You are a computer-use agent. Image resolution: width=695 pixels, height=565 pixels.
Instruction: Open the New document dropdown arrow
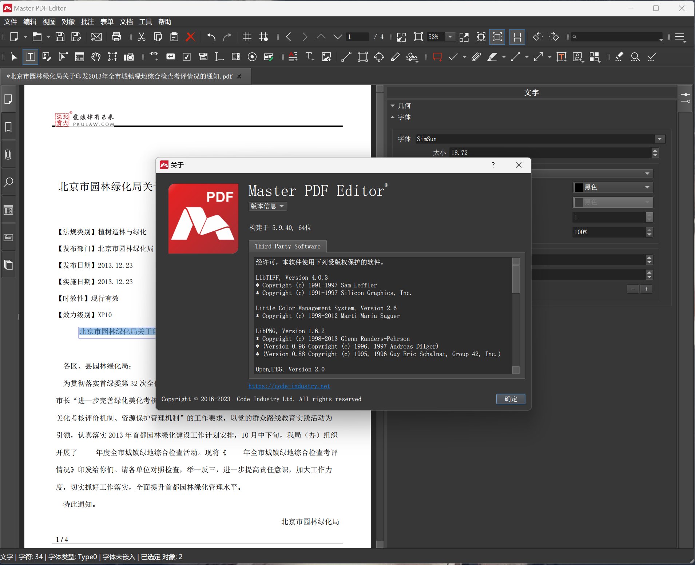25,37
